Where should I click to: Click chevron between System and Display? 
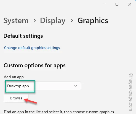pos(34,20)
